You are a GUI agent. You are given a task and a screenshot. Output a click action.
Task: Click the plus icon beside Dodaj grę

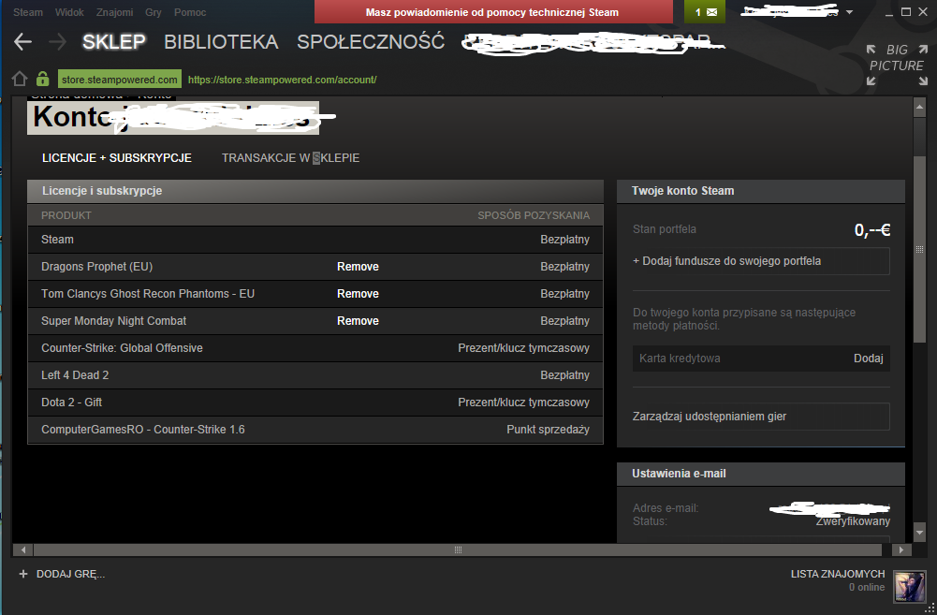coord(23,574)
